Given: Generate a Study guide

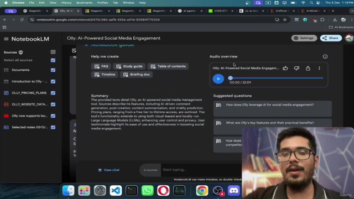Looking at the screenshot, I should coord(129,66).
